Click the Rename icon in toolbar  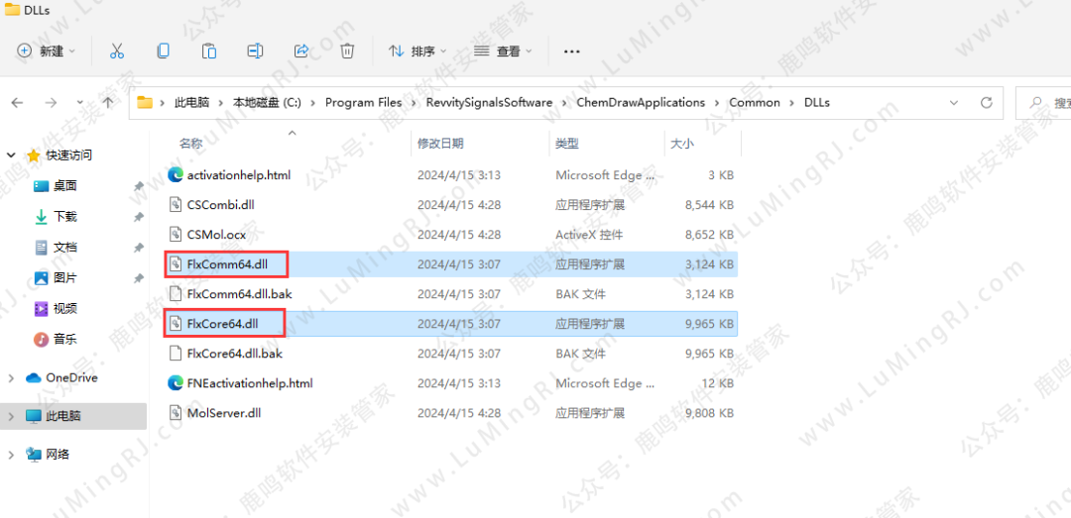pyautogui.click(x=256, y=52)
